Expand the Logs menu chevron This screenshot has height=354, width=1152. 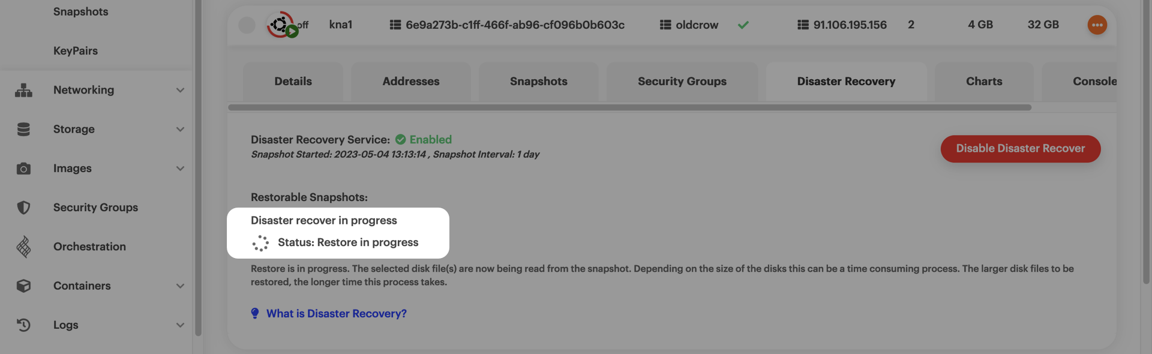(x=180, y=325)
